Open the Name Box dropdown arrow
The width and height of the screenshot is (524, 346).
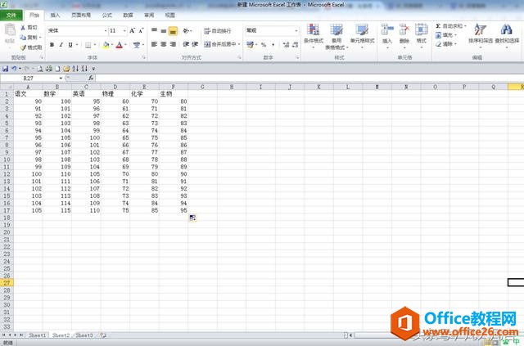pyautogui.click(x=61, y=78)
